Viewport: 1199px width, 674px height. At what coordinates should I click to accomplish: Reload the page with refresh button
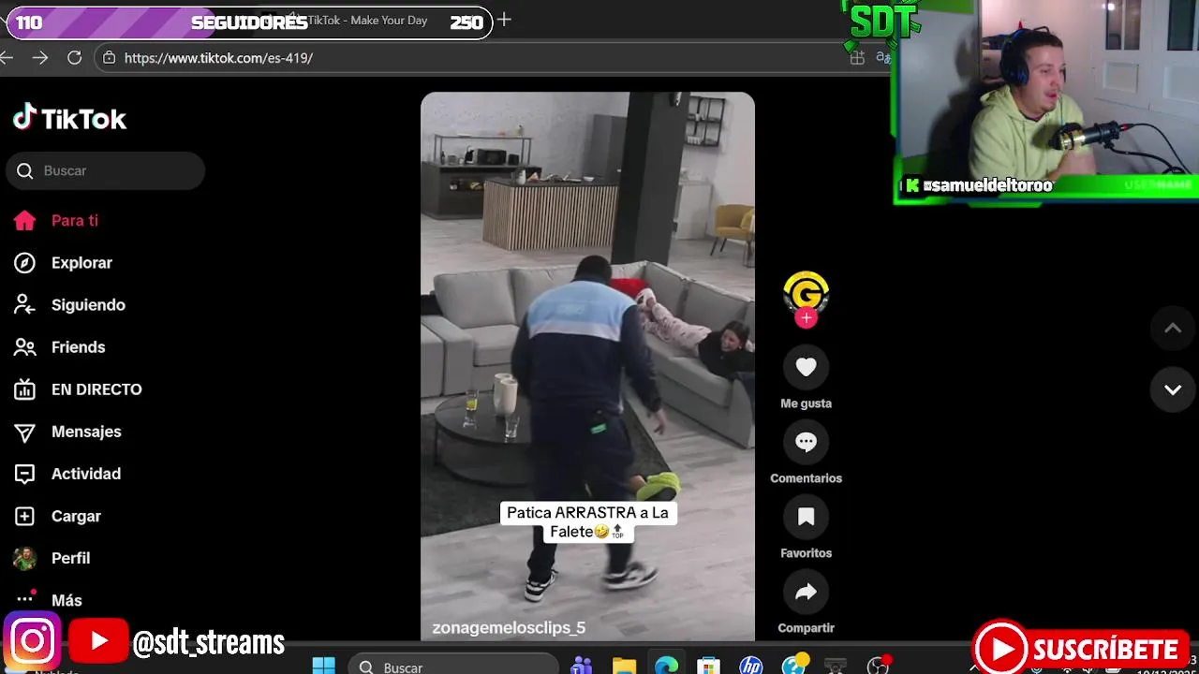click(x=74, y=58)
